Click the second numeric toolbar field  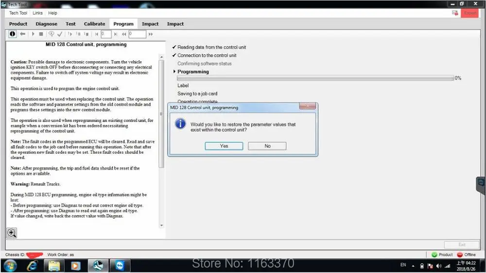click(138, 34)
